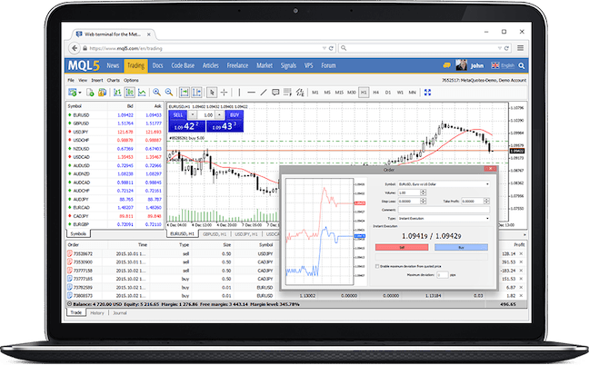
Task: Open the Symbol dropdown in Order dialog
Action: [444, 184]
